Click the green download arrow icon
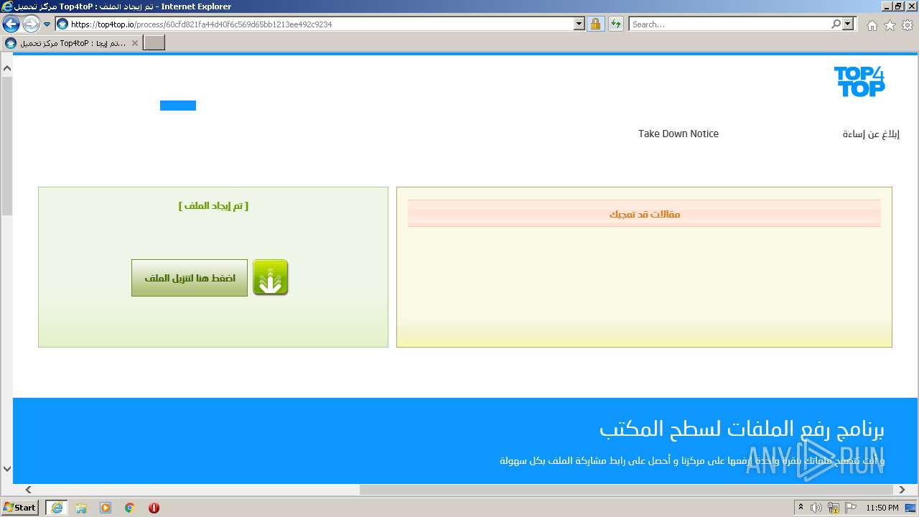Viewport: 919px width, 517px height. (271, 278)
